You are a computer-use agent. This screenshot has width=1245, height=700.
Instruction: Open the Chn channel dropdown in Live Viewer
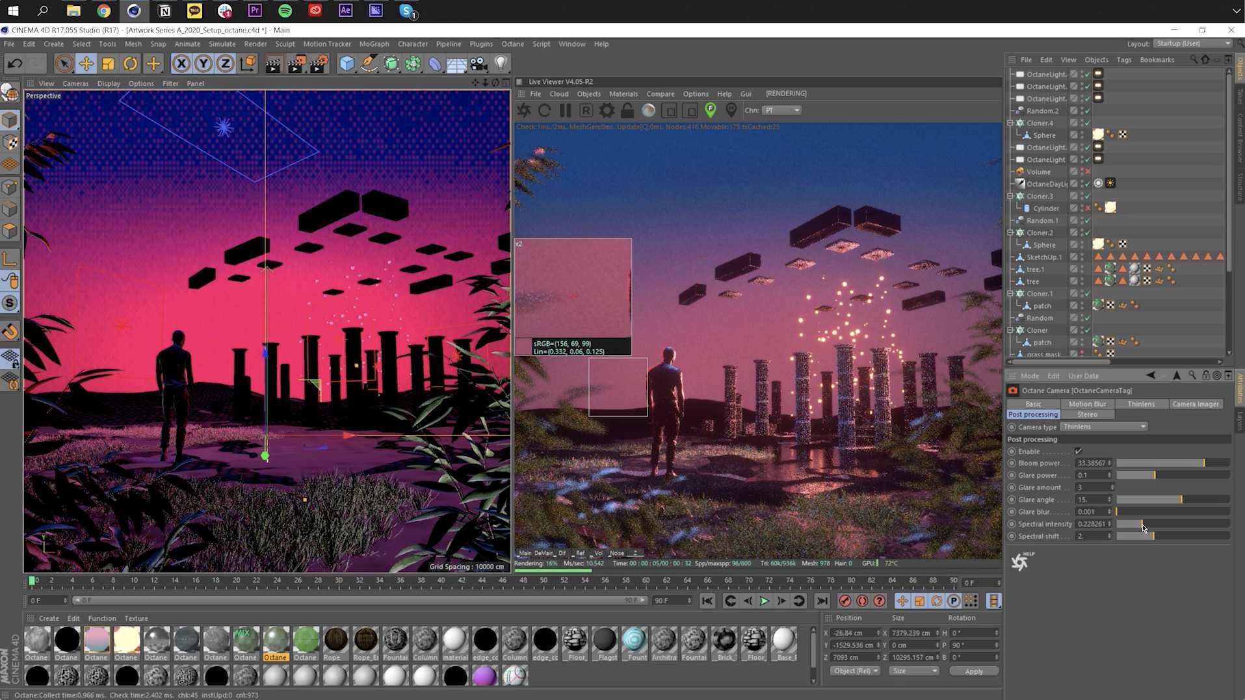click(782, 110)
